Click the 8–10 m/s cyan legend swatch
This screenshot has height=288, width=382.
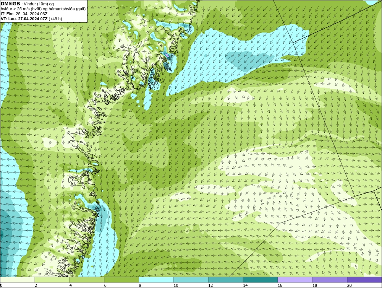pyautogui.click(x=156, y=280)
